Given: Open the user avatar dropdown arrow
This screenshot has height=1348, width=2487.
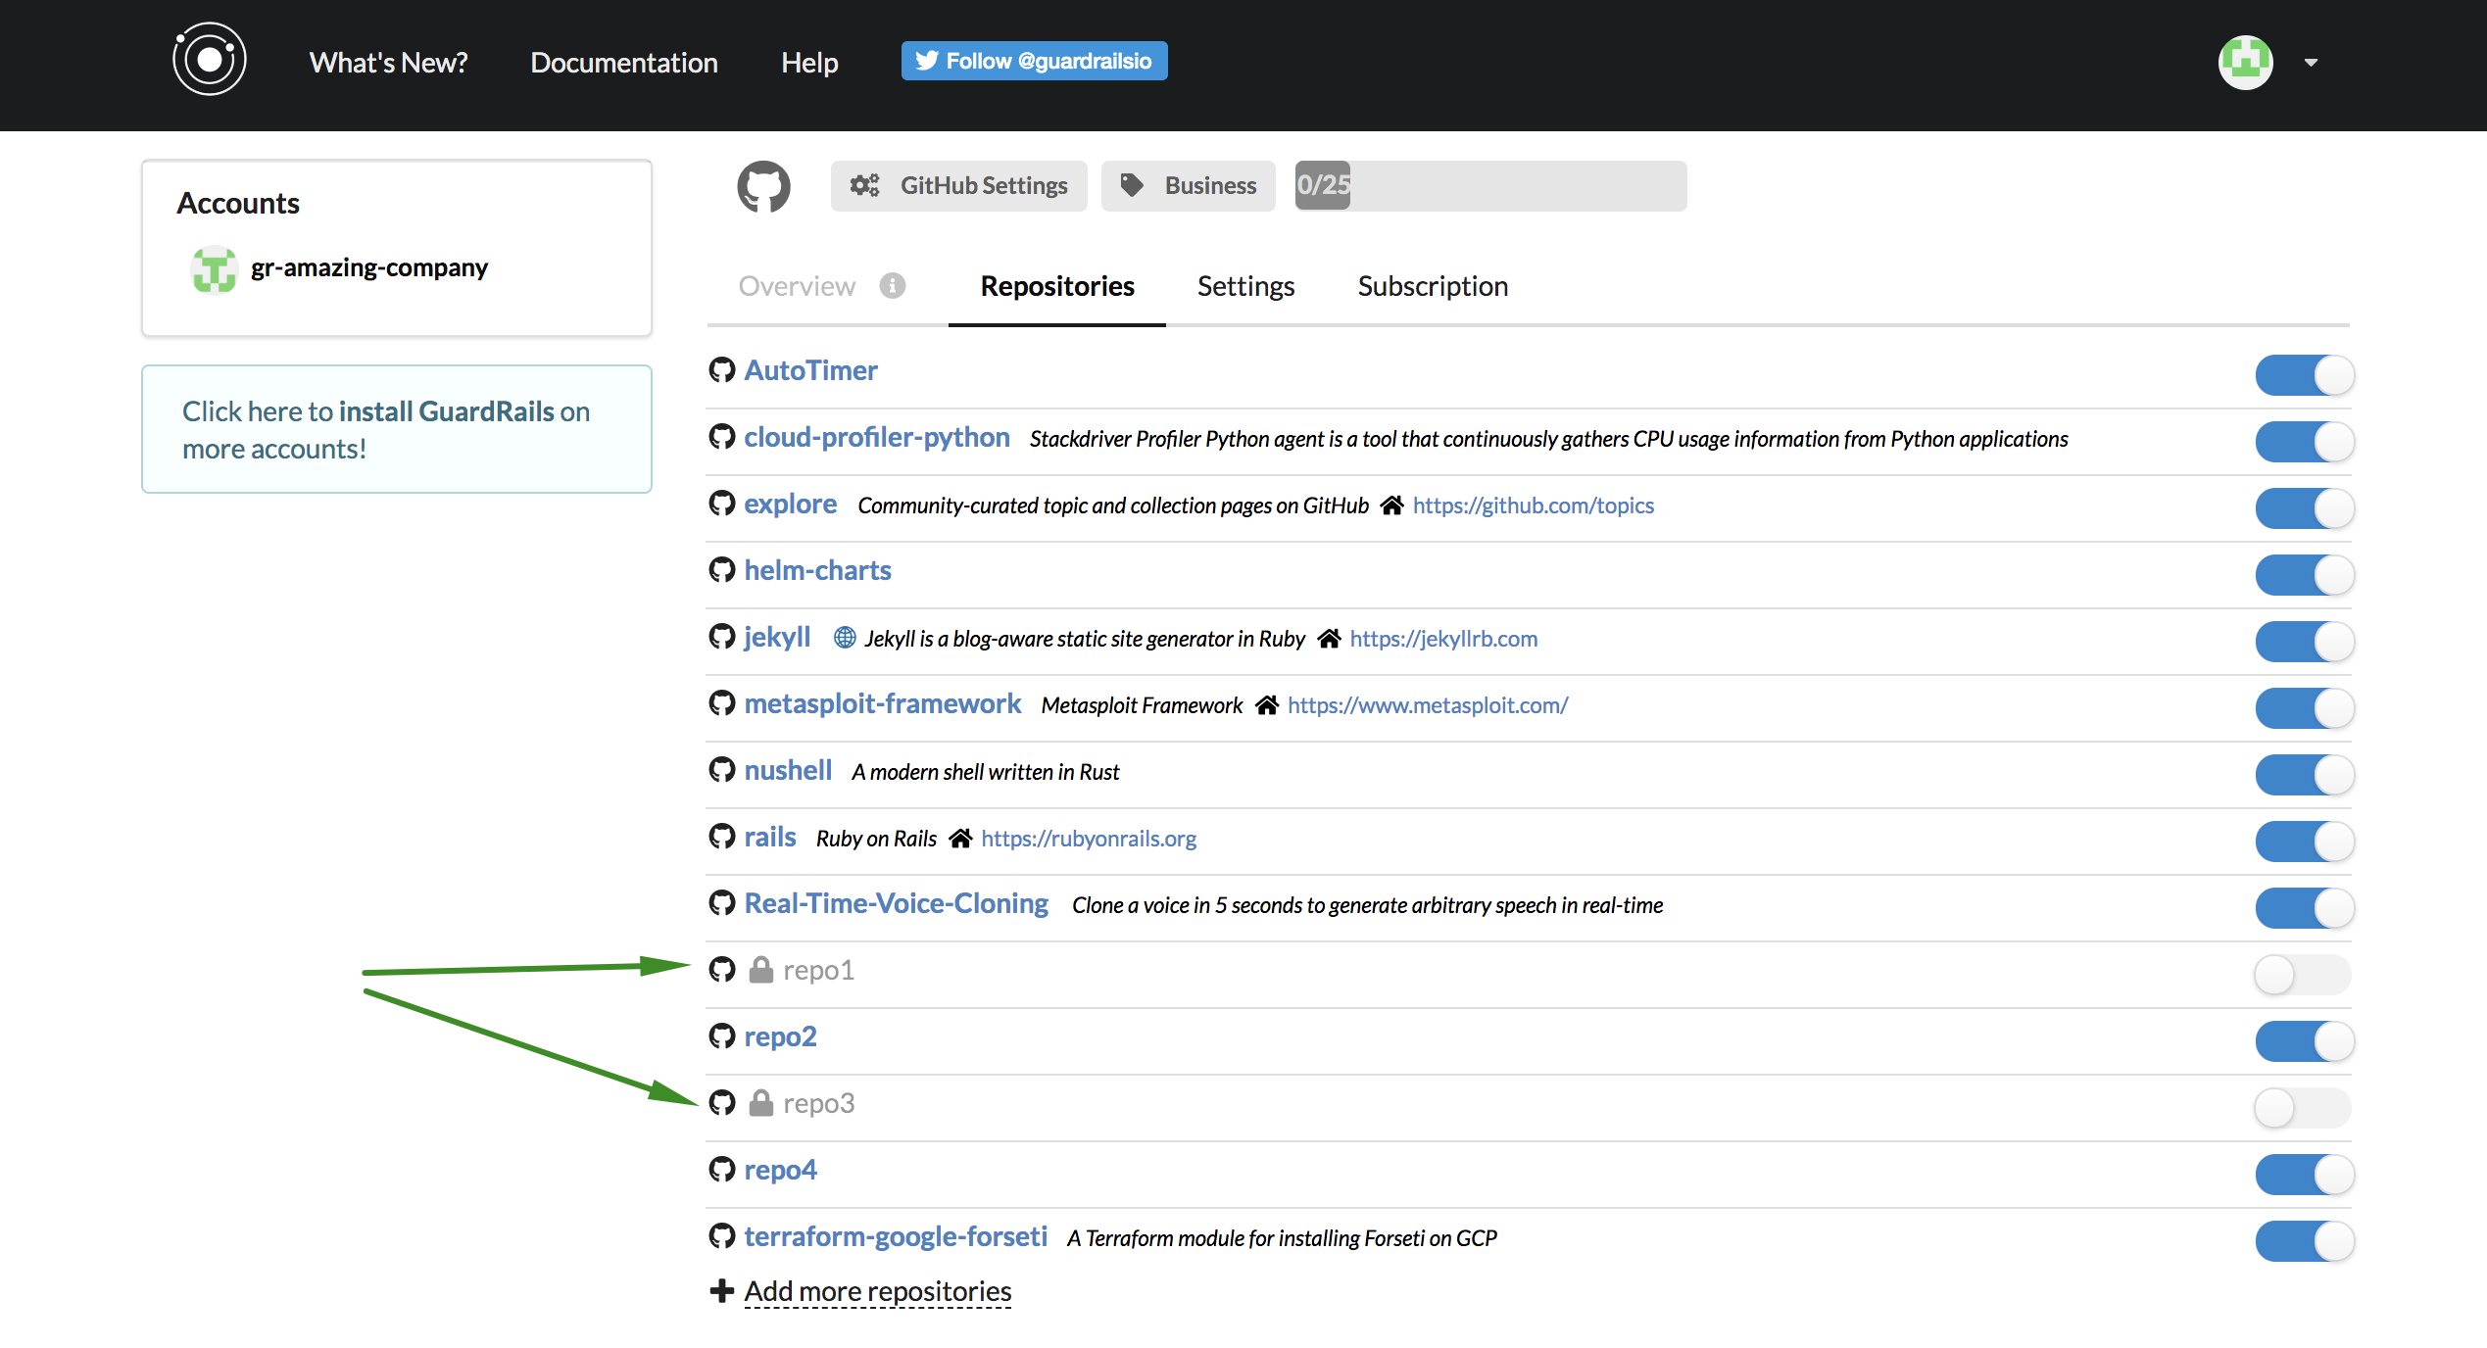Looking at the screenshot, I should pyautogui.click(x=2311, y=63).
